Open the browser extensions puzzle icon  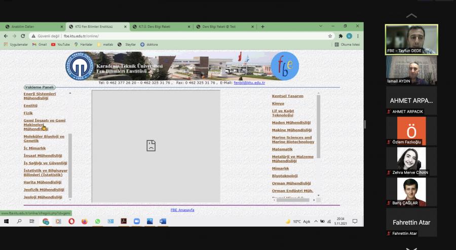340,36
